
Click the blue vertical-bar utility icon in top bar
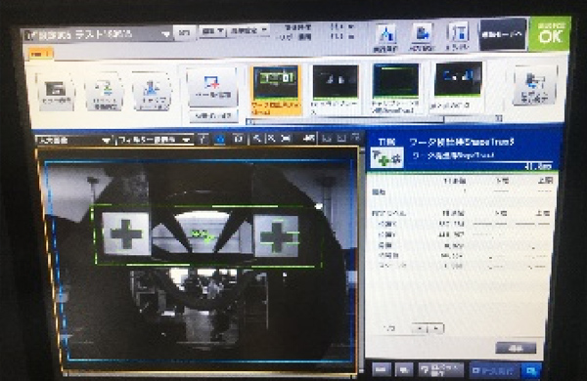pos(458,37)
